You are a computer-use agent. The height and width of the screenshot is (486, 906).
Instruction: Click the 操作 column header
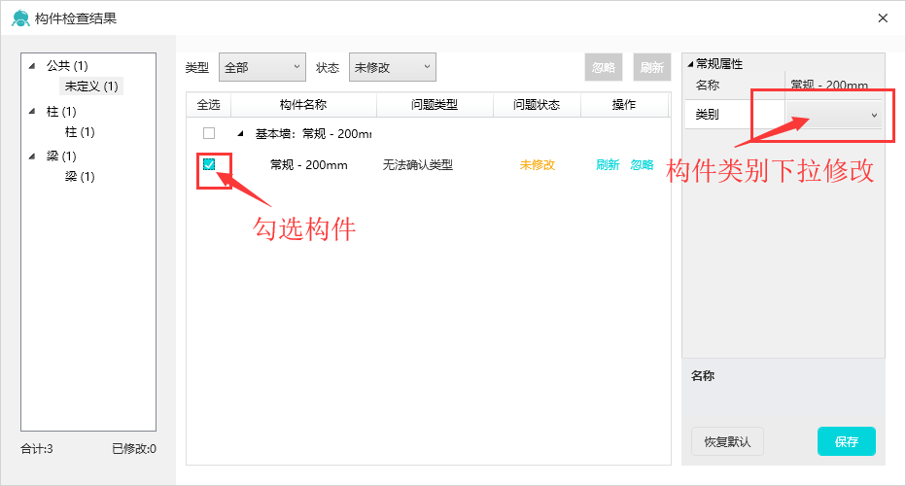coord(624,105)
